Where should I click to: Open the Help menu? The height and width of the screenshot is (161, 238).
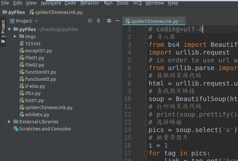pos(173,3)
